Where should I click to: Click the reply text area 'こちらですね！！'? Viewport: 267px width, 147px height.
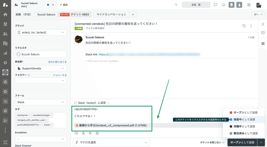[85, 116]
